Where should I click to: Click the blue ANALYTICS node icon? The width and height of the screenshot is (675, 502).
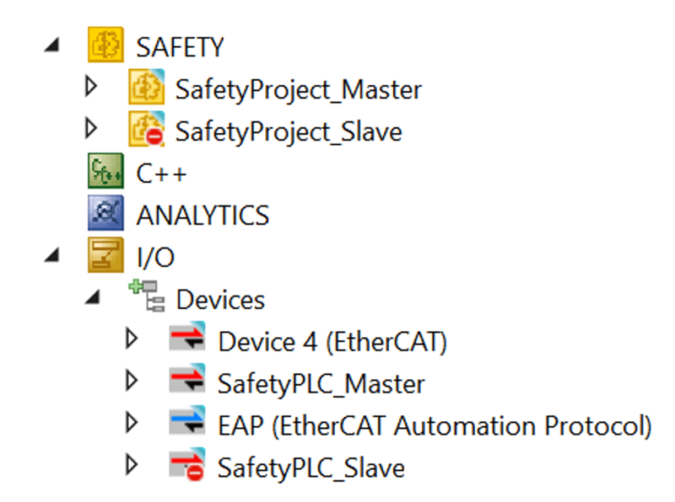105,213
